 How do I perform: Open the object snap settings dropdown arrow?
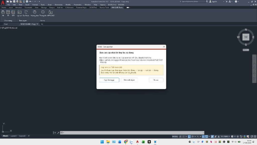tap(209, 136)
